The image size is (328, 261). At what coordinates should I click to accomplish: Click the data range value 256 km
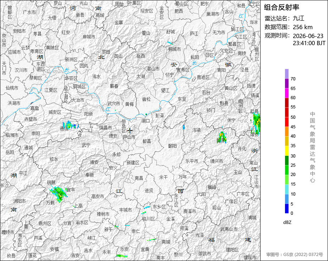point(303,27)
